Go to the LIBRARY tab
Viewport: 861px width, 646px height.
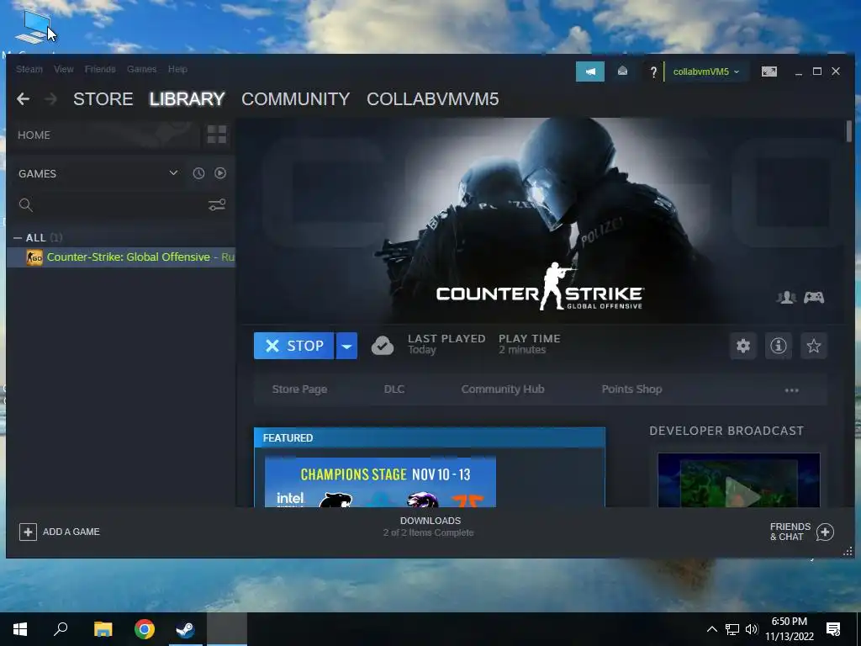click(x=187, y=99)
